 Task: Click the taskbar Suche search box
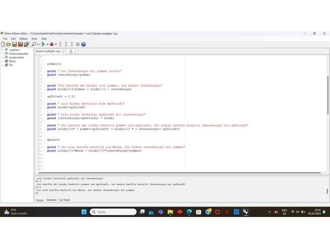point(113,212)
